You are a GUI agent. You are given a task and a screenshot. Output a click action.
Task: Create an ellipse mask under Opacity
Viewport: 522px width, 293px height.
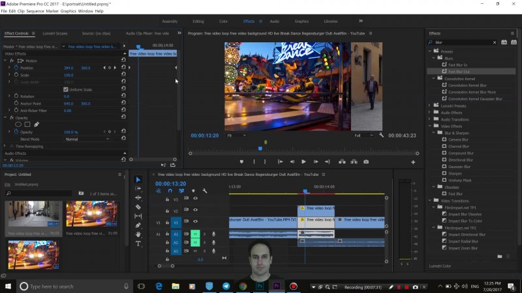pyautogui.click(x=18, y=124)
